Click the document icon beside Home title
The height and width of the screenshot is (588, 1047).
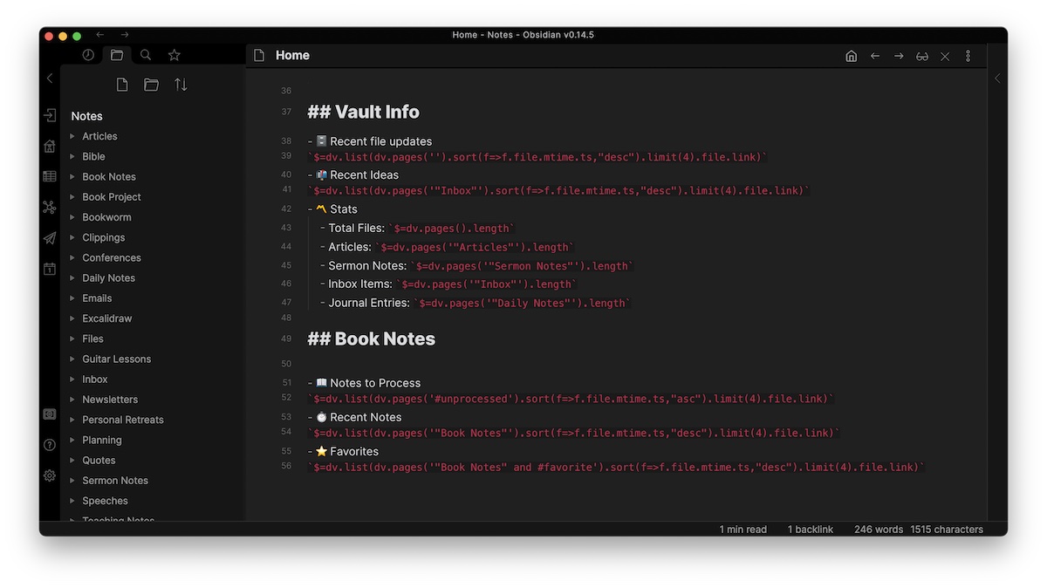(259, 55)
